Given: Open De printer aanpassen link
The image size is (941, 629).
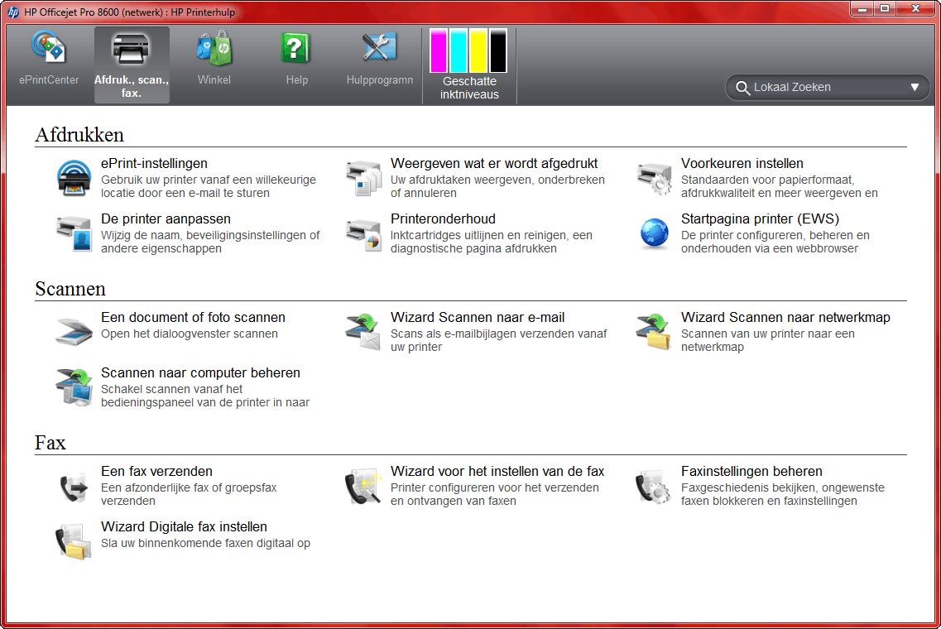Looking at the screenshot, I should tap(166, 219).
